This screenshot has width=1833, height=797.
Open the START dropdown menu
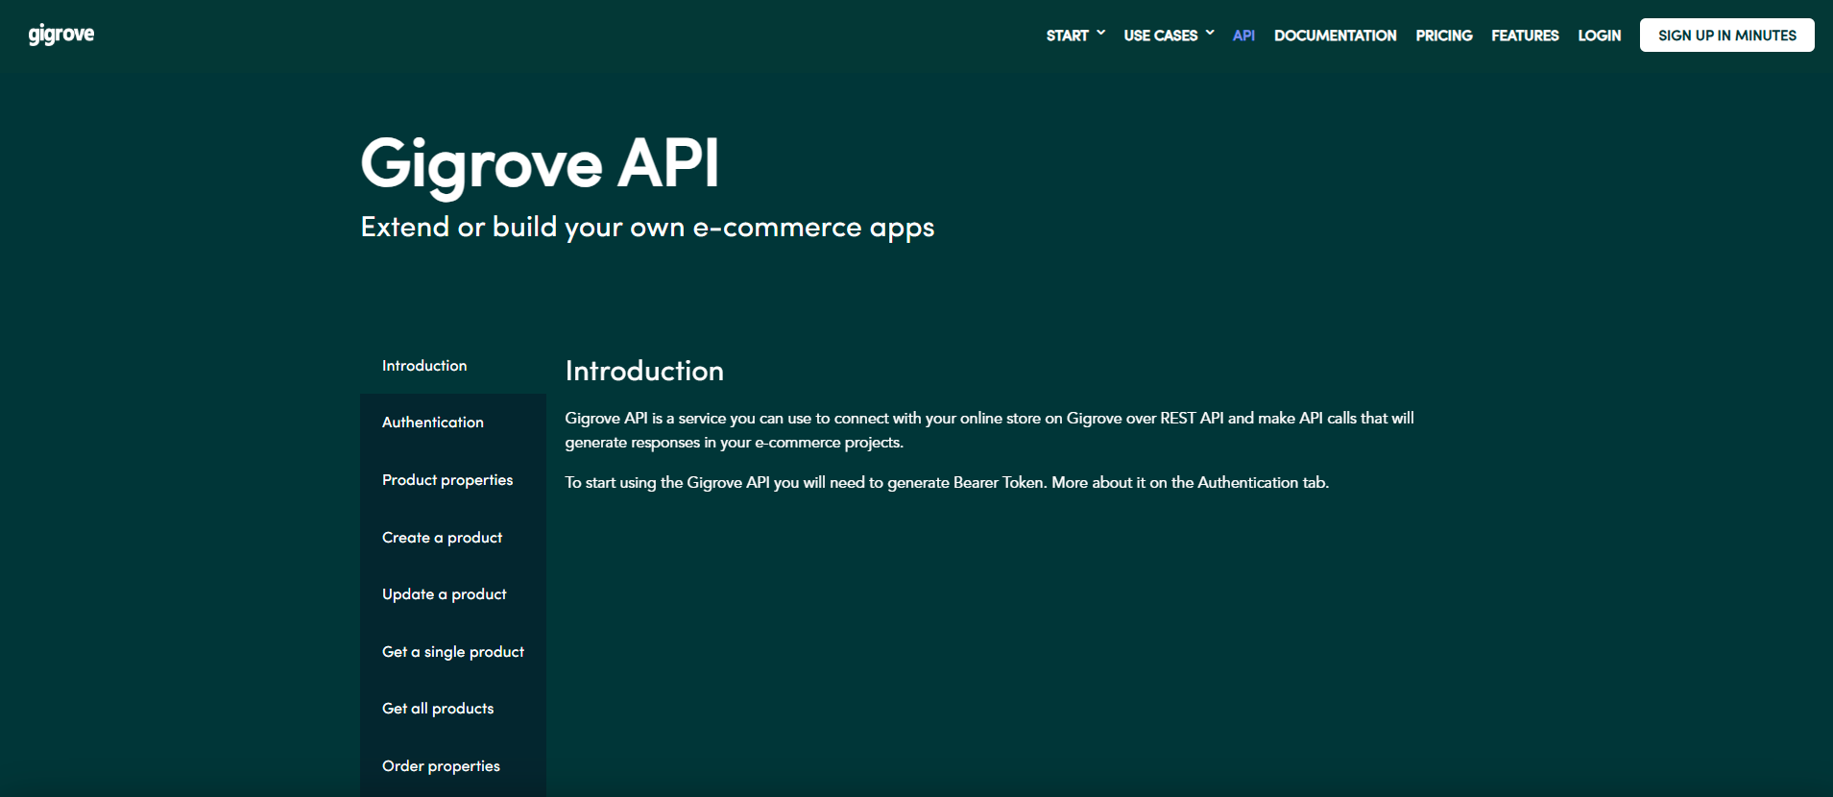pos(1075,36)
